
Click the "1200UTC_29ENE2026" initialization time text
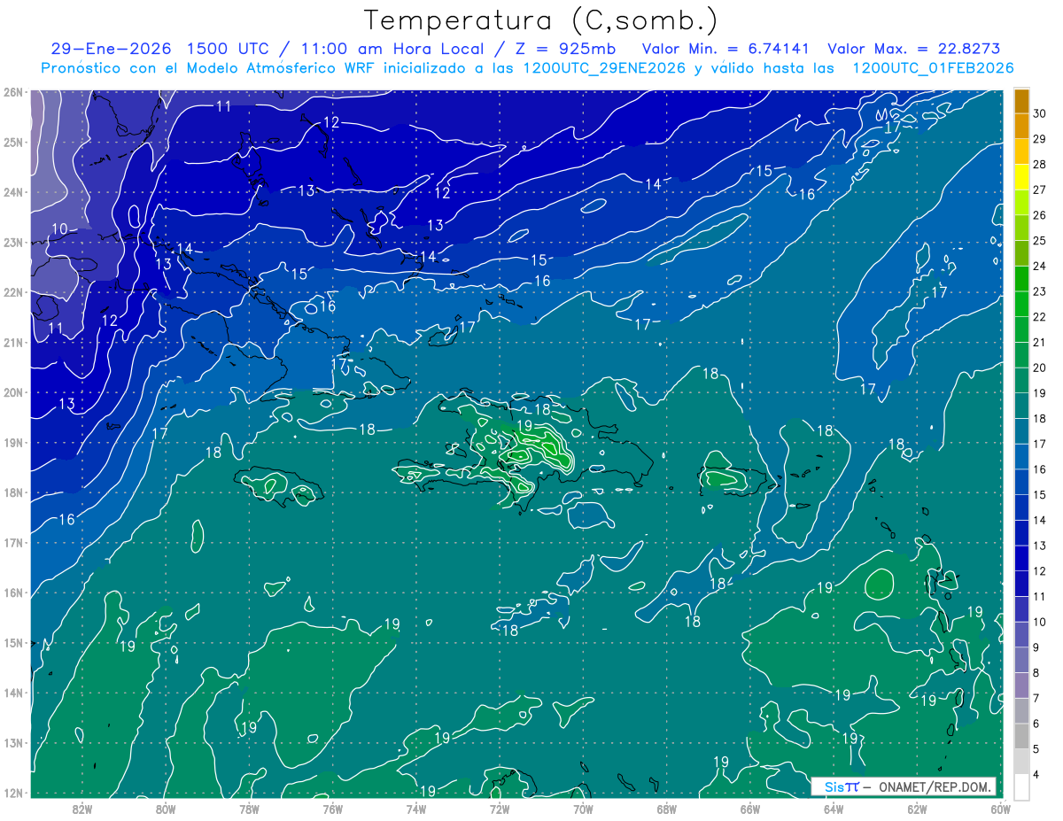pos(603,68)
